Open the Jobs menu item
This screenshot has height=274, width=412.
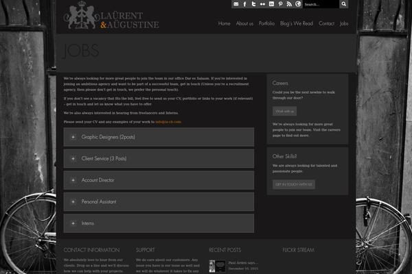pos(344,23)
